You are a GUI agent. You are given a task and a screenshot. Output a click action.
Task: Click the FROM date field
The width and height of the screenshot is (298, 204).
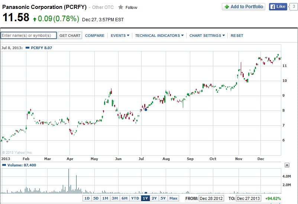211,198
